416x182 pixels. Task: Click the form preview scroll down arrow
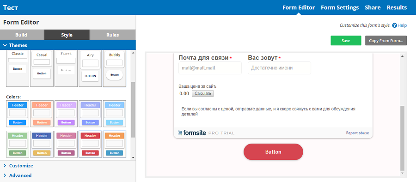(403, 173)
